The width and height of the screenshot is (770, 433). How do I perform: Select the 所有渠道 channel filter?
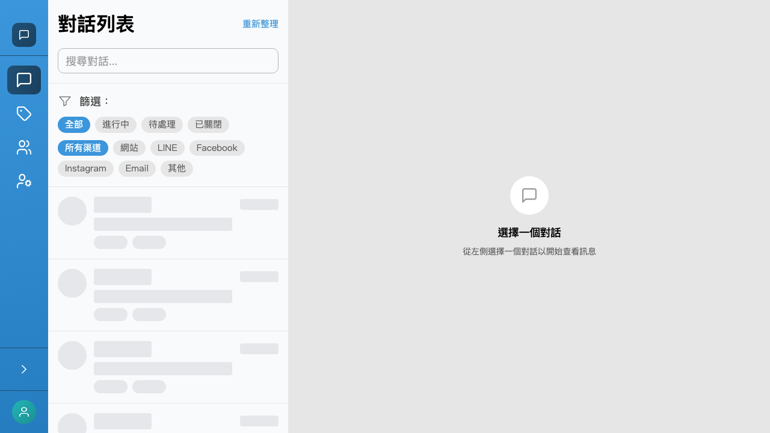point(83,148)
